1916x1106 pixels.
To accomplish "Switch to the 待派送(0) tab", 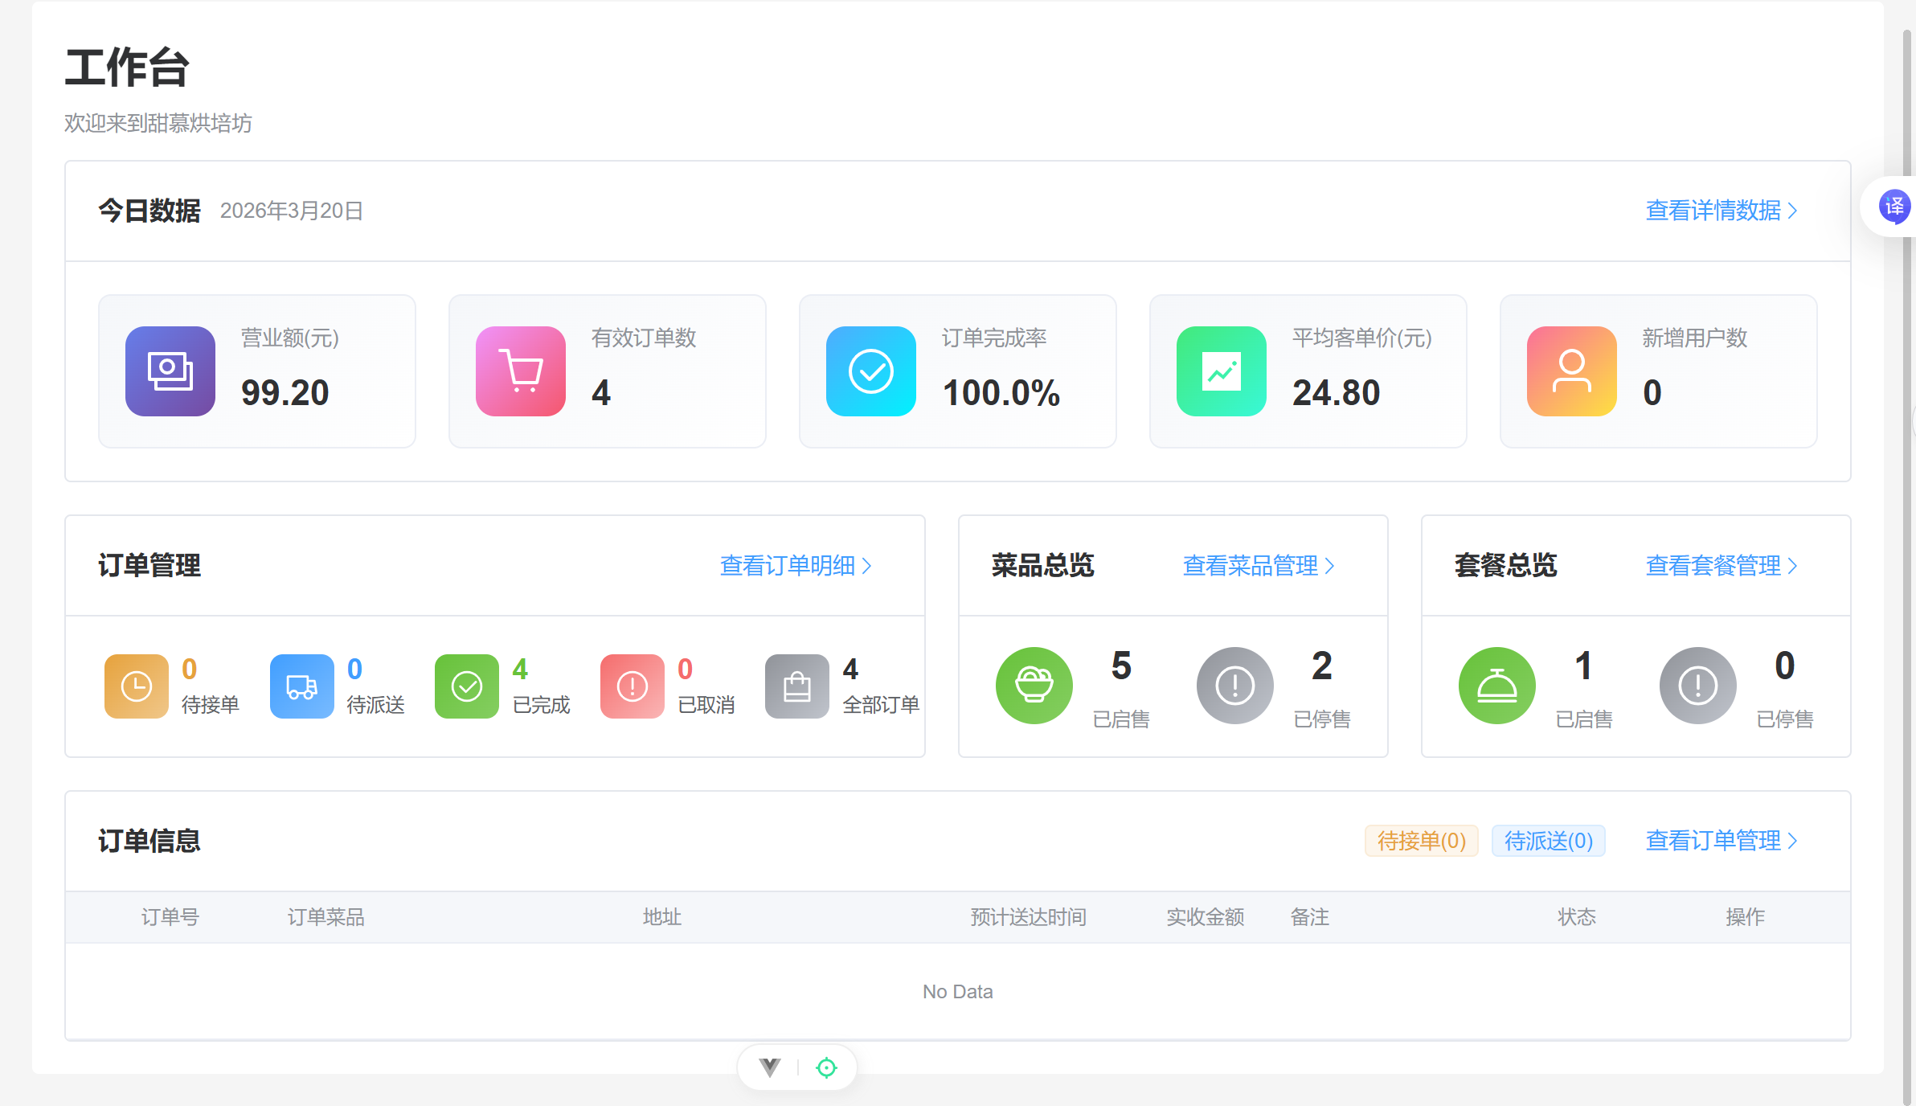I will [1548, 841].
